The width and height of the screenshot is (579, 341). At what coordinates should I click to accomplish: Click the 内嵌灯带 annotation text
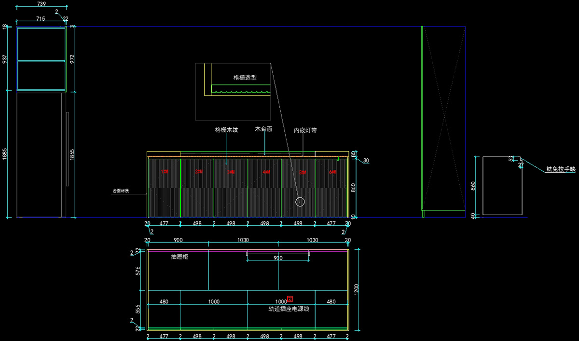pyautogui.click(x=305, y=130)
